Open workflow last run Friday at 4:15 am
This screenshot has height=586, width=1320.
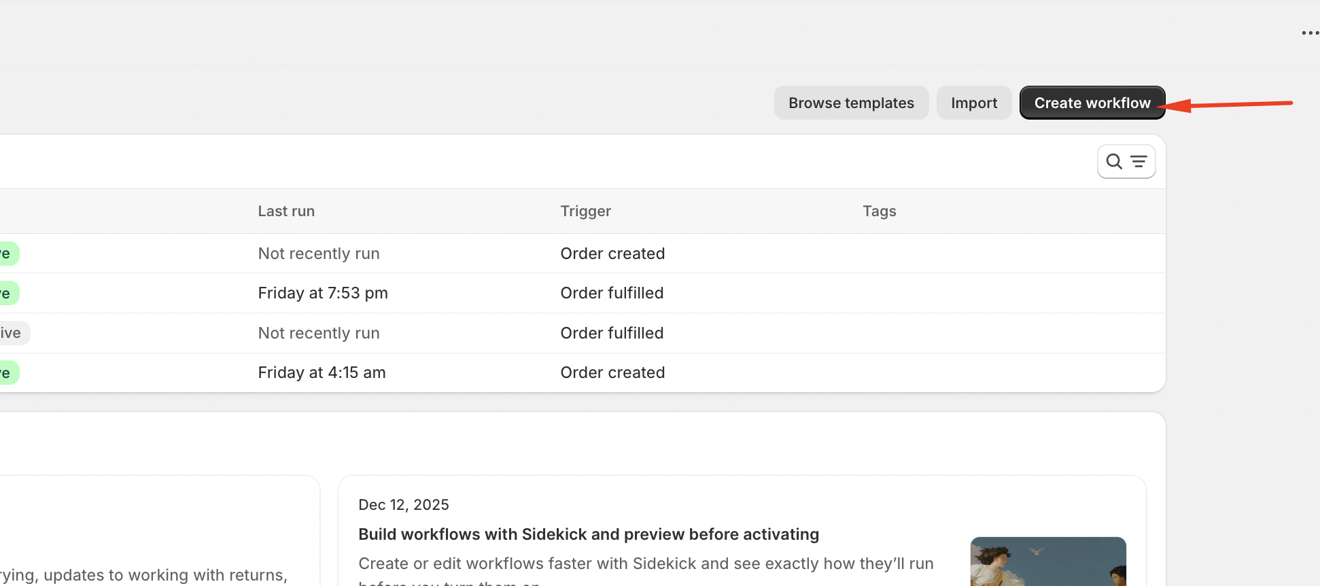(322, 373)
